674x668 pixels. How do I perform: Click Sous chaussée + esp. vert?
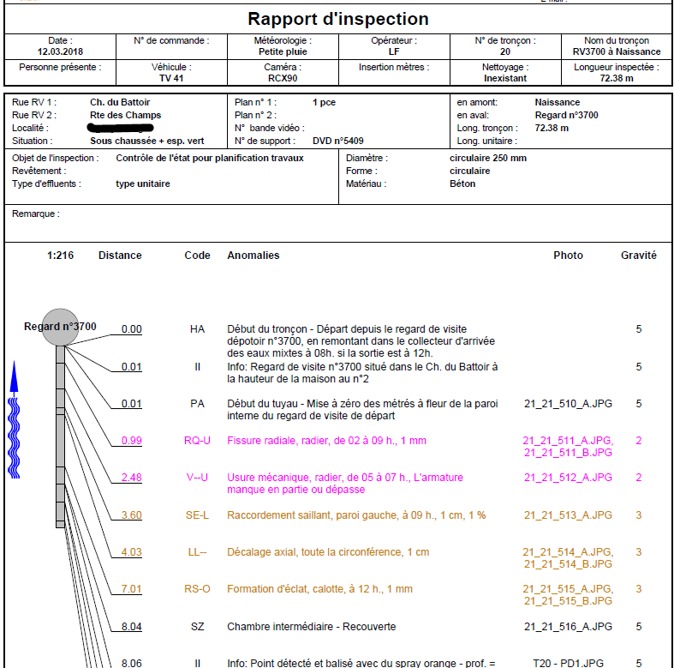point(147,141)
